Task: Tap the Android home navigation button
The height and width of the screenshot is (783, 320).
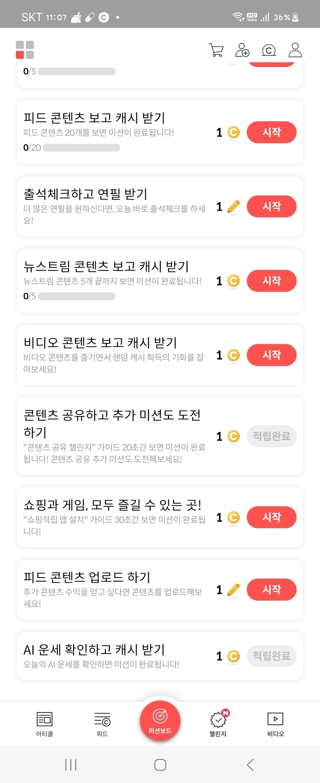Action: [x=160, y=764]
